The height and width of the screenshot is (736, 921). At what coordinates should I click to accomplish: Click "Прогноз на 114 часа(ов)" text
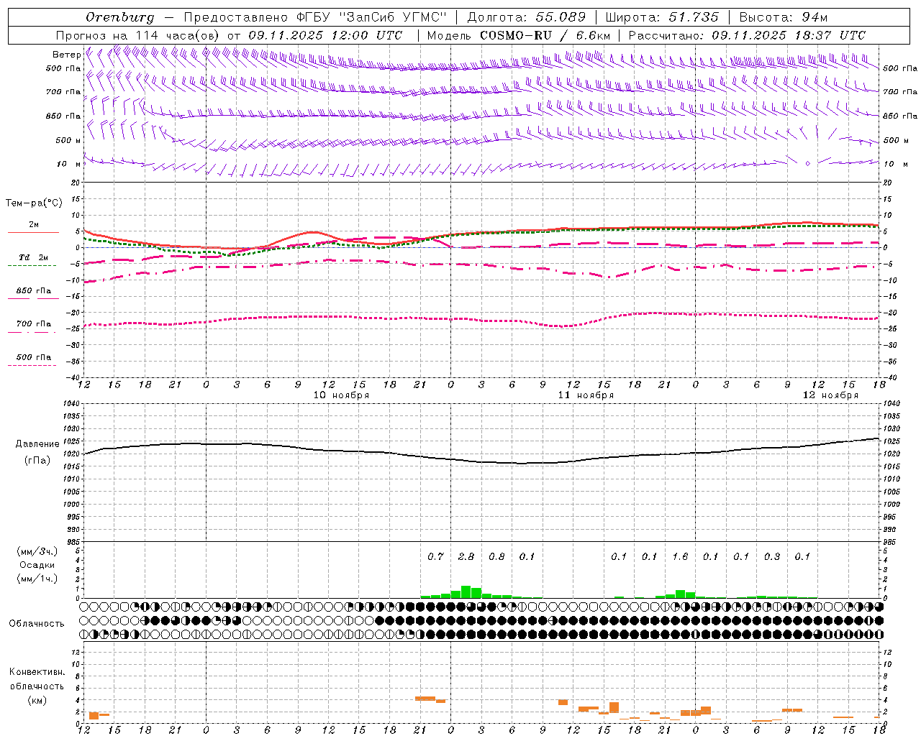(x=138, y=35)
